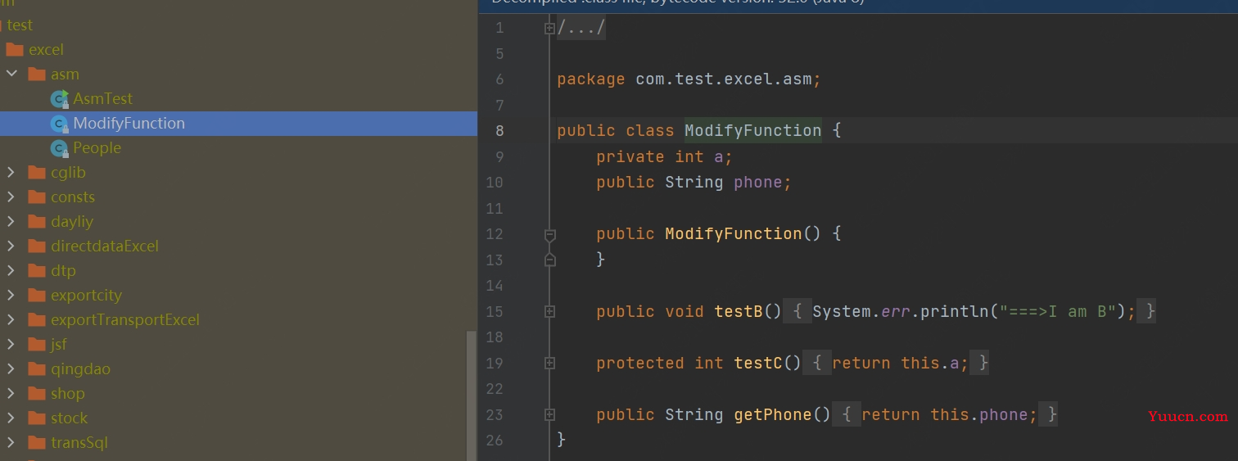Click the dayliy folder icon

(x=37, y=221)
